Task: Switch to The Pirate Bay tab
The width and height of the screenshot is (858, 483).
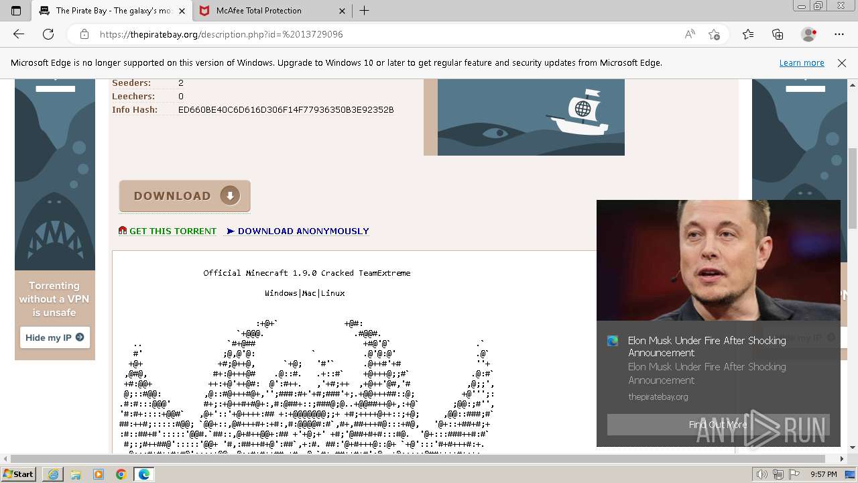Action: coord(114,11)
